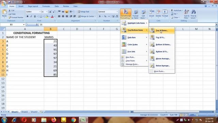Open the Font name dropdown (Calibri)
Viewport: 218px width, 123px height.
(40, 12)
